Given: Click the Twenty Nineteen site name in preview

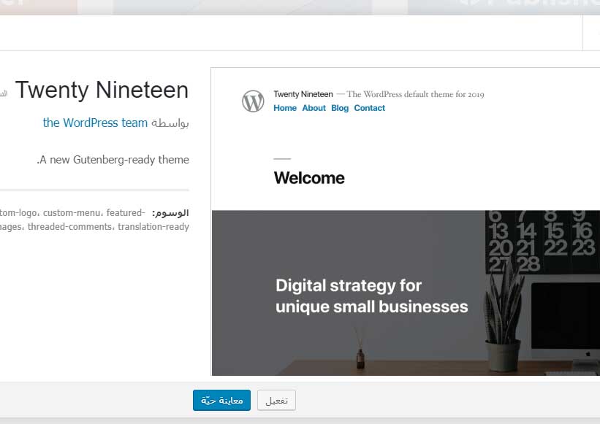Looking at the screenshot, I should [303, 94].
